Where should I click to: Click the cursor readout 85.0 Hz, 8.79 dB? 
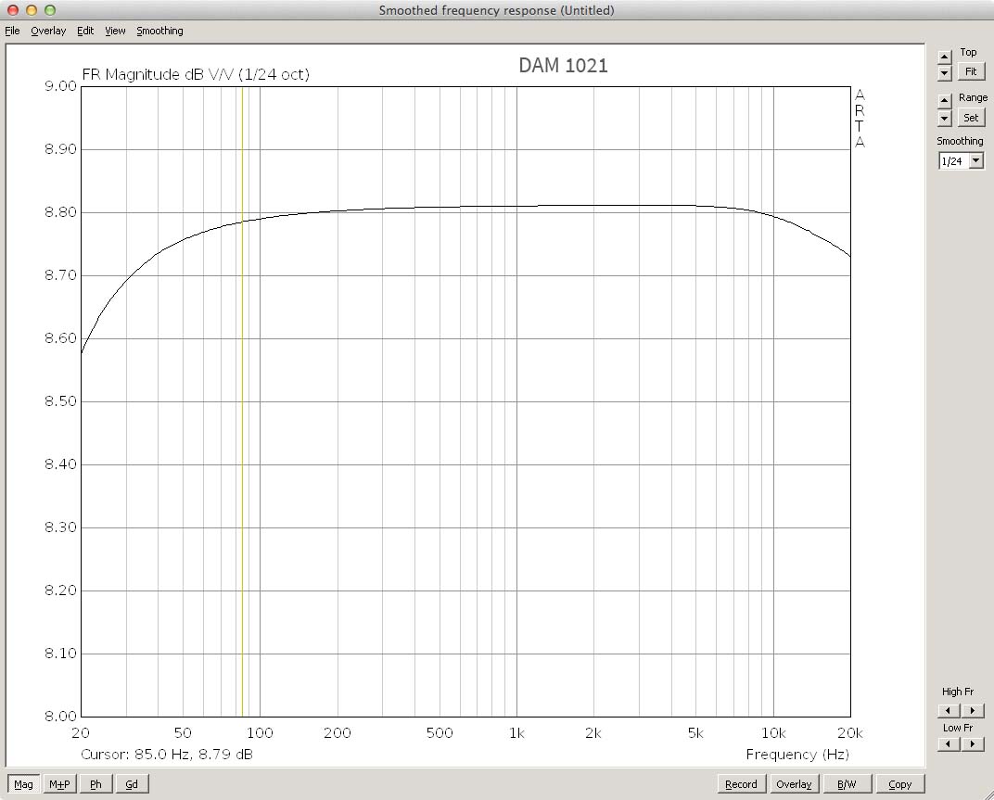coord(167,755)
